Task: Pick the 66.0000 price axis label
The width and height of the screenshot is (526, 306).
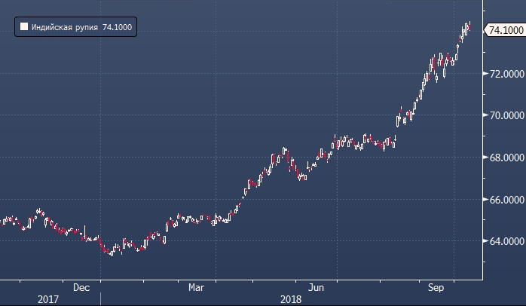Action: pos(505,200)
